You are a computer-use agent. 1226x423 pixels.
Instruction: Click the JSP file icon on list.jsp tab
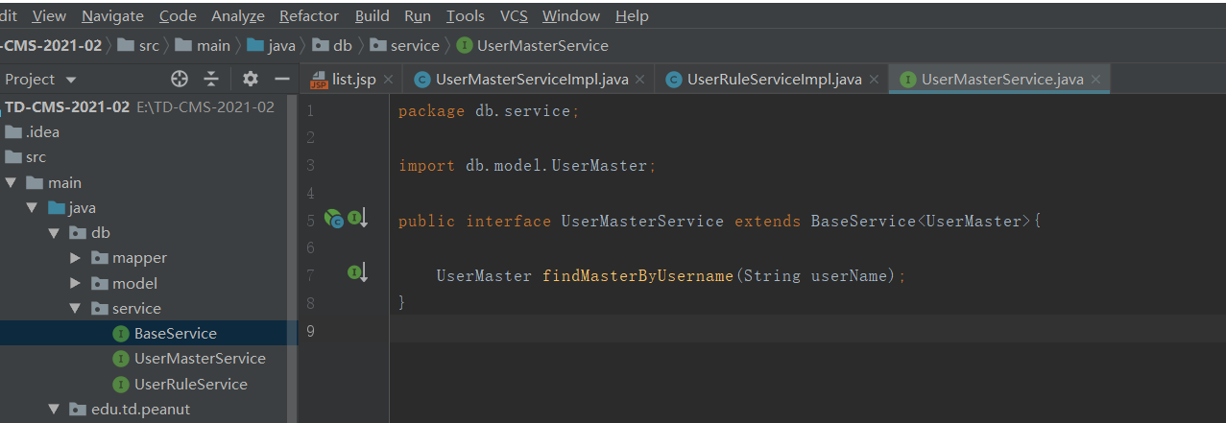(x=319, y=80)
